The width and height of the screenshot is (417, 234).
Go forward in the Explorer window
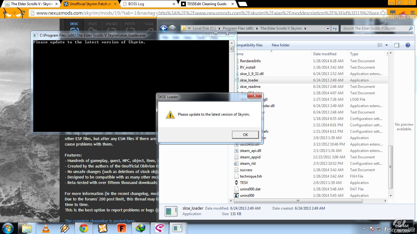point(172,28)
